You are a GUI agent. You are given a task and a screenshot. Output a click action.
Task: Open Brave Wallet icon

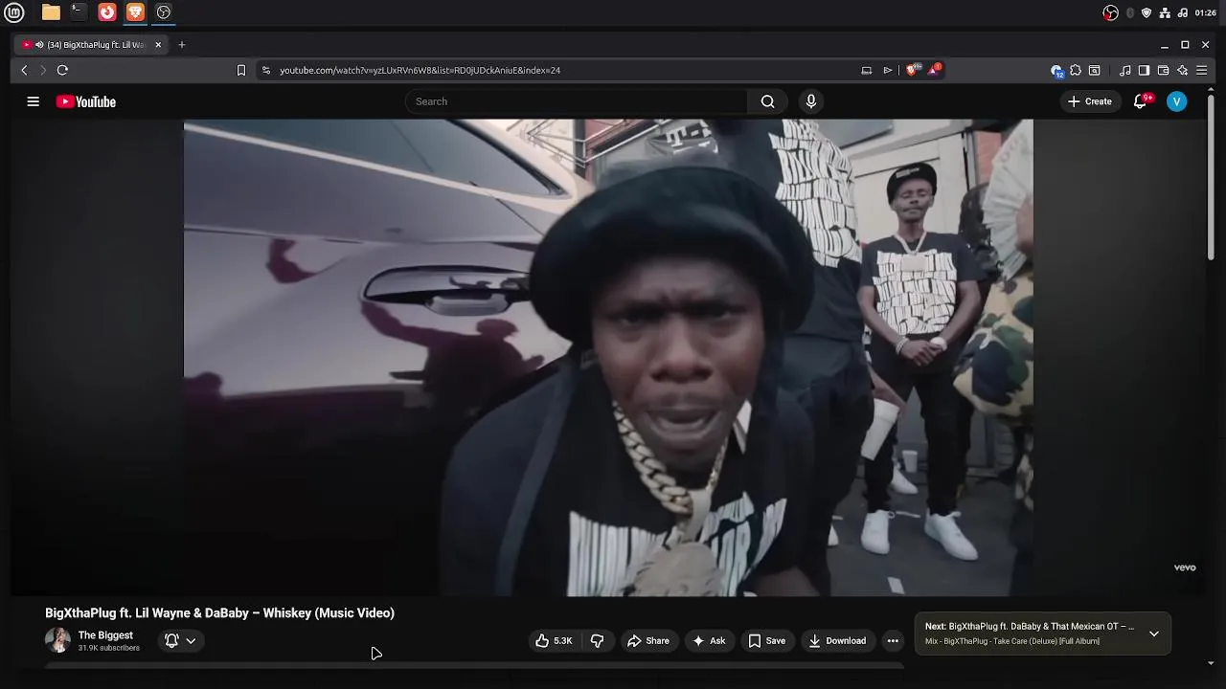point(1163,70)
